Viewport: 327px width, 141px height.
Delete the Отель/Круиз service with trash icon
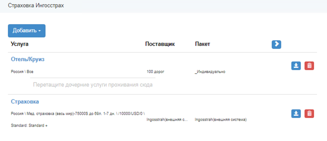pos(309,66)
